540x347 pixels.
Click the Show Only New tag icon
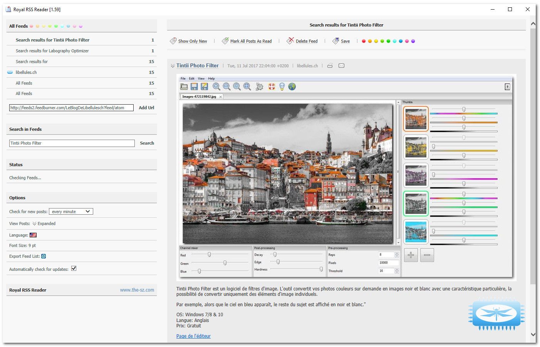tap(173, 41)
